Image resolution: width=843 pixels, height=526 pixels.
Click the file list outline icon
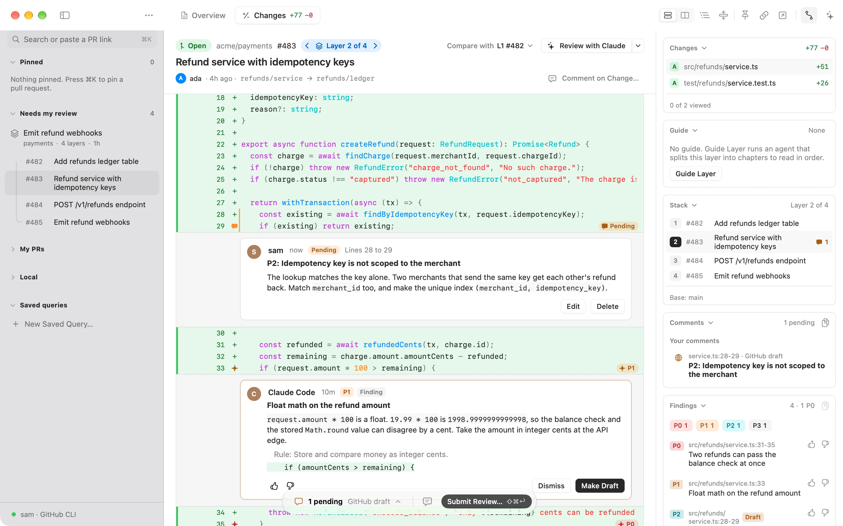coord(705,15)
